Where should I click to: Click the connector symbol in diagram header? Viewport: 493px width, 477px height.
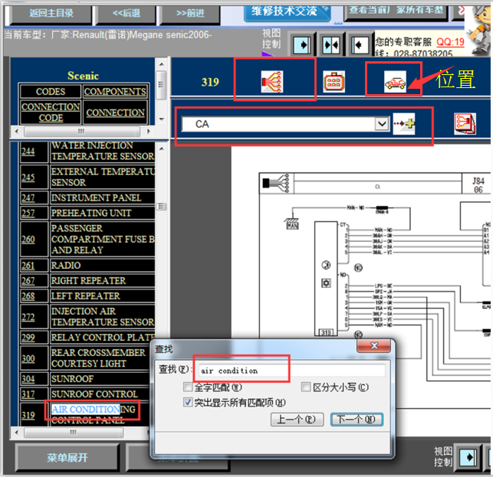click(x=276, y=183)
